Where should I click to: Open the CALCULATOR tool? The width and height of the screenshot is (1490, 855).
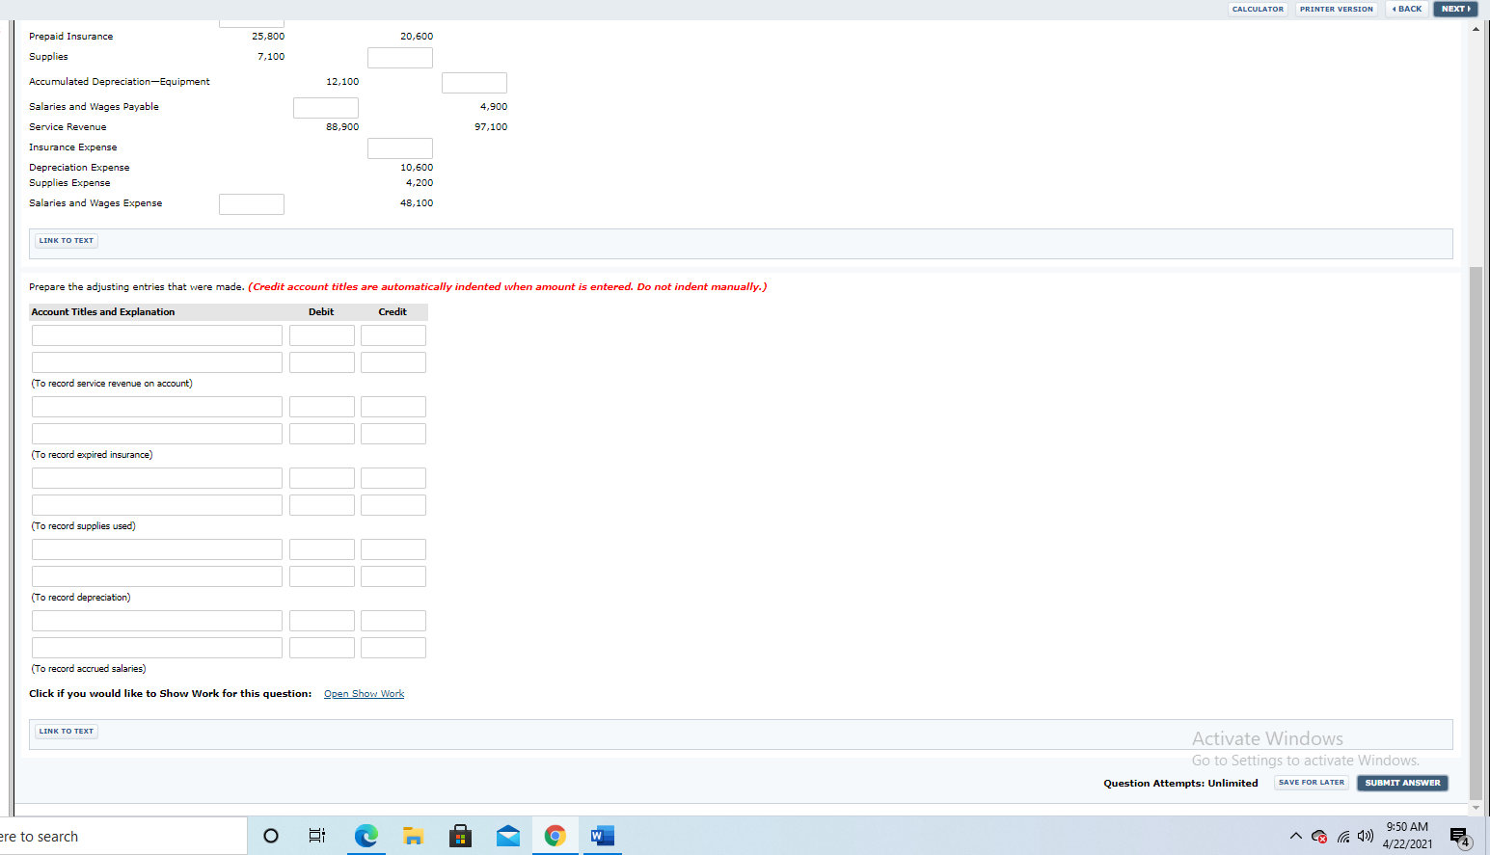click(1258, 9)
